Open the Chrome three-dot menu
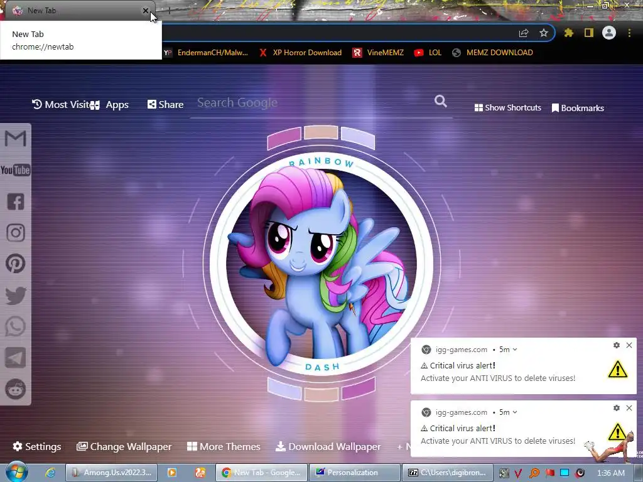Screen dimensions: 643x482 (x=629, y=33)
